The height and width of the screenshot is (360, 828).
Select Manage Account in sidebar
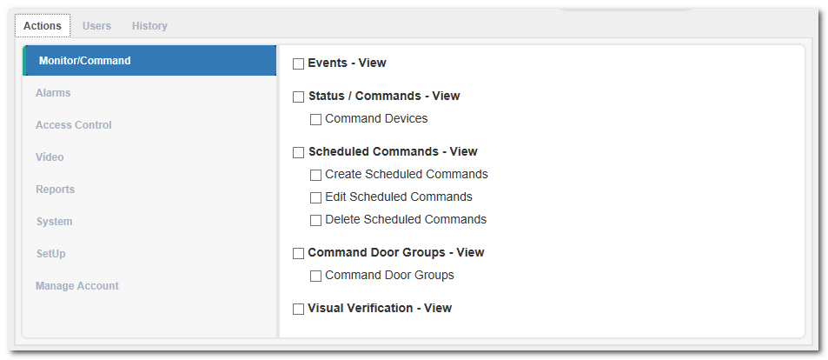click(x=149, y=286)
